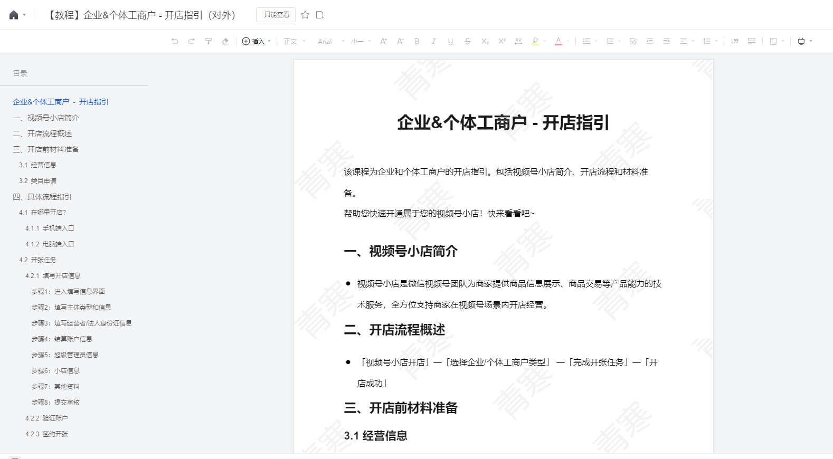Click the bulleted list icon
Image resolution: width=833 pixels, height=459 pixels.
(x=586, y=41)
